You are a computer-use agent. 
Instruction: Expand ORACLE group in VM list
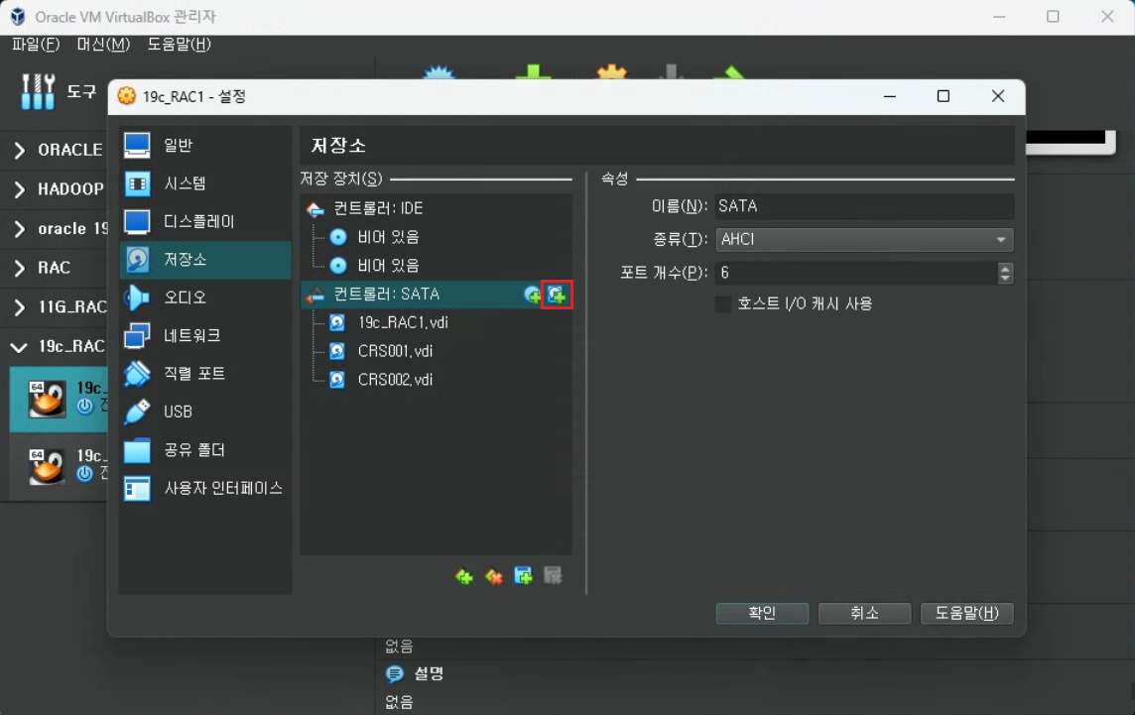point(20,151)
